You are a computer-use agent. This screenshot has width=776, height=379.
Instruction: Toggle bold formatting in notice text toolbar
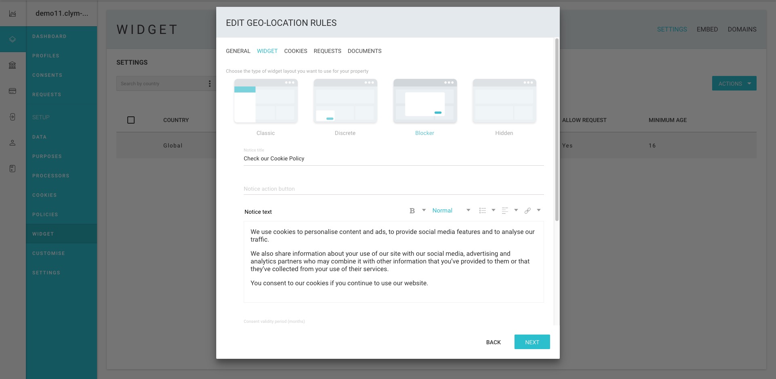pyautogui.click(x=412, y=211)
